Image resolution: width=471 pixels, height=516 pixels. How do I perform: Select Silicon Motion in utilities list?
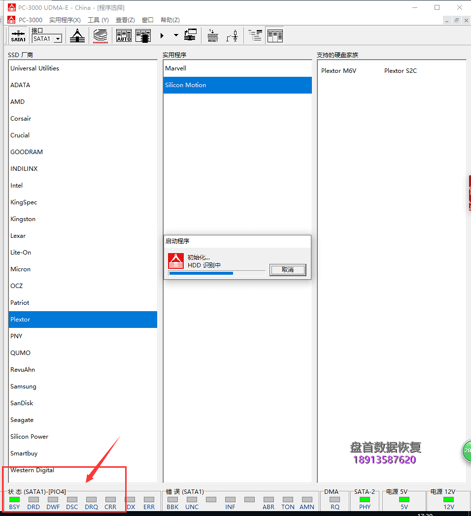237,85
